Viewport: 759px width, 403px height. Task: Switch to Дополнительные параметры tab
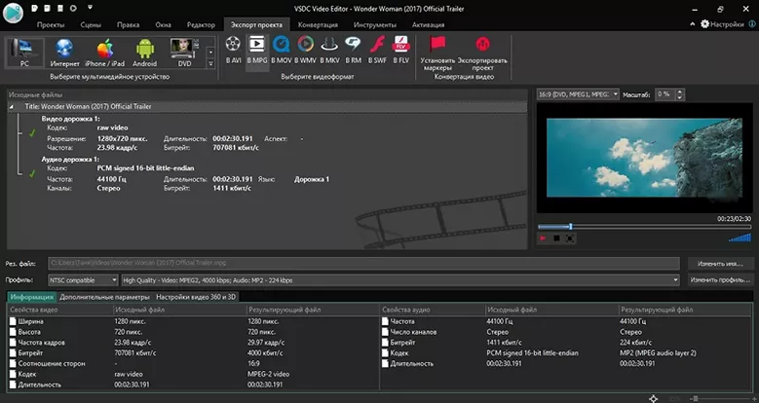(104, 297)
